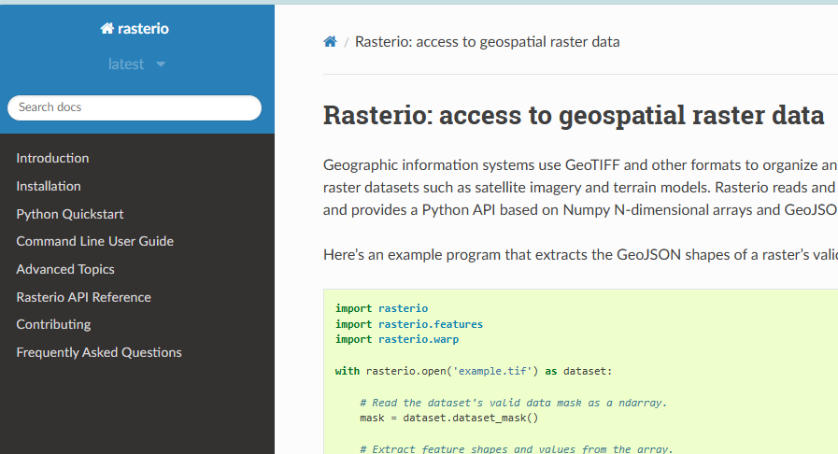Click 'mask = dataset.dataset_mask()' code line
This screenshot has width=838, height=454.
[449, 418]
